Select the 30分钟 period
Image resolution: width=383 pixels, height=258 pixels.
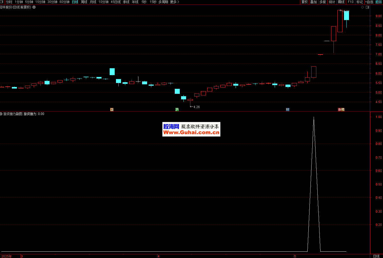pos(52,2)
